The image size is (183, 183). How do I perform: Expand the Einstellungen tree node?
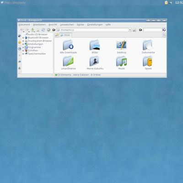tap(23, 44)
